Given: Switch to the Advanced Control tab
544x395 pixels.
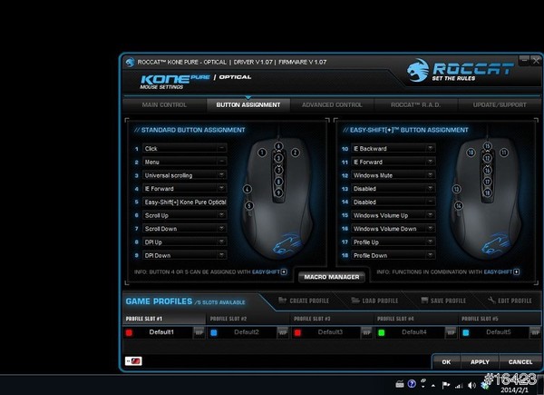Looking at the screenshot, I should (332, 105).
